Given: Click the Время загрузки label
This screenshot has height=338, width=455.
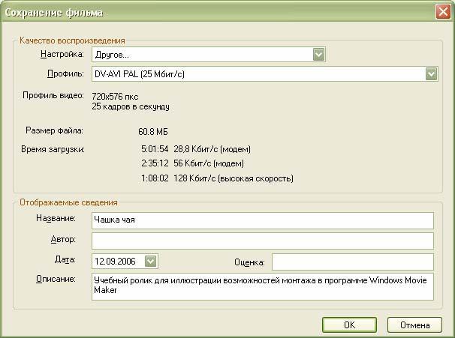Looking at the screenshot, I should point(53,149).
